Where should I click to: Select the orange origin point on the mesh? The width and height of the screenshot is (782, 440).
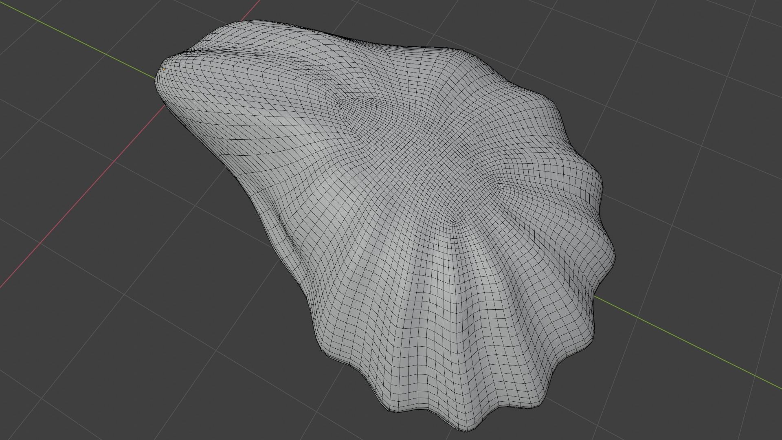164,69
